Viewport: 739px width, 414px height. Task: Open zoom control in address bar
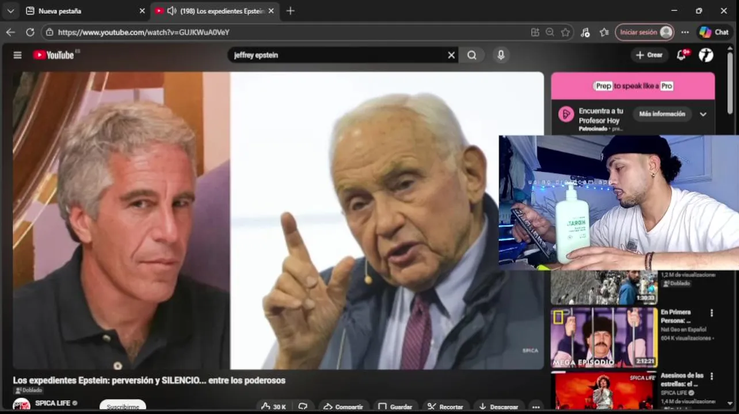coord(550,33)
